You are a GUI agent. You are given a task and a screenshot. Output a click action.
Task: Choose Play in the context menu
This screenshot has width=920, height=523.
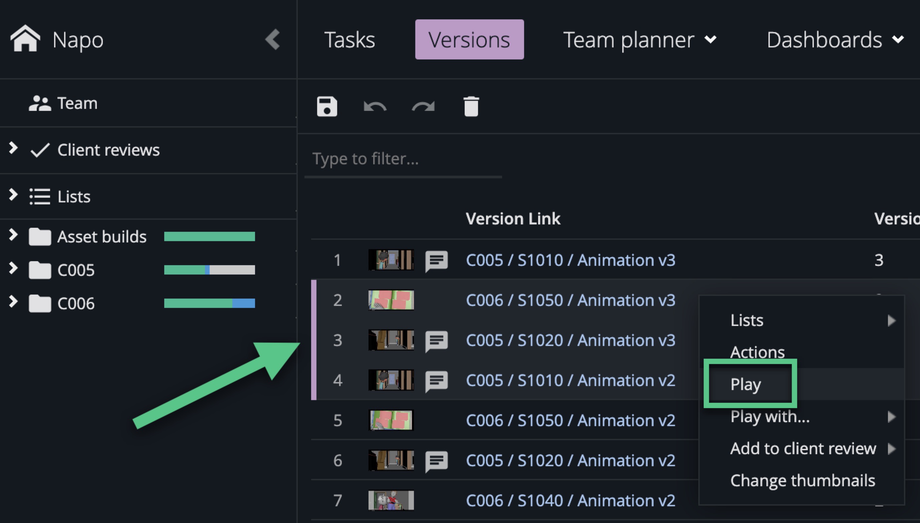coord(745,384)
